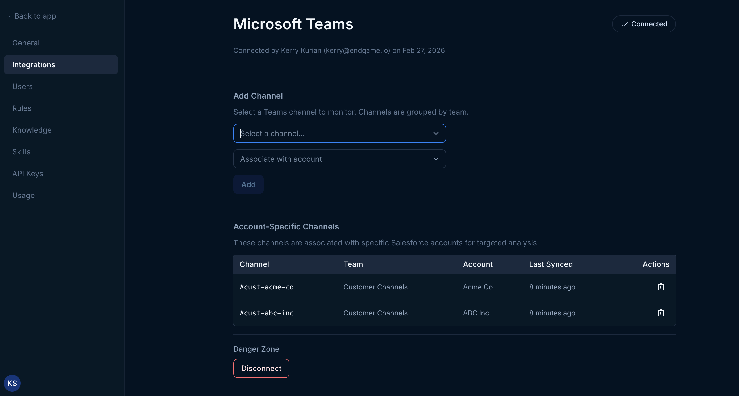The width and height of the screenshot is (739, 396).
Task: Click the chevron on the account selector
Action: pos(436,159)
